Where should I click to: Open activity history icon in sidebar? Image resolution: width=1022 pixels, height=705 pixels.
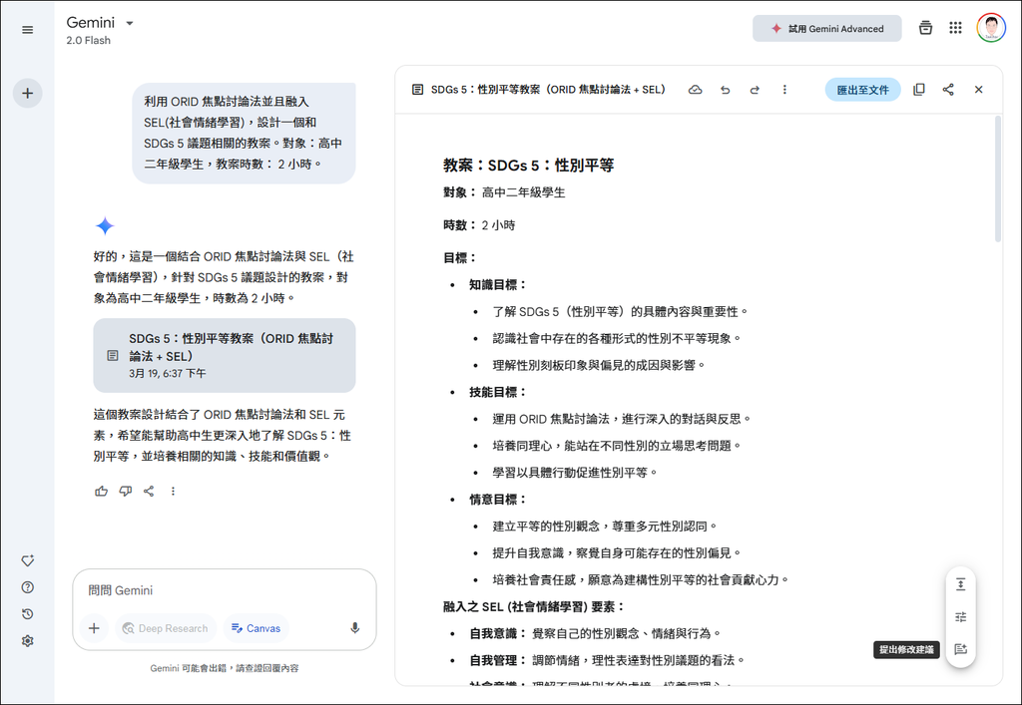pos(27,614)
